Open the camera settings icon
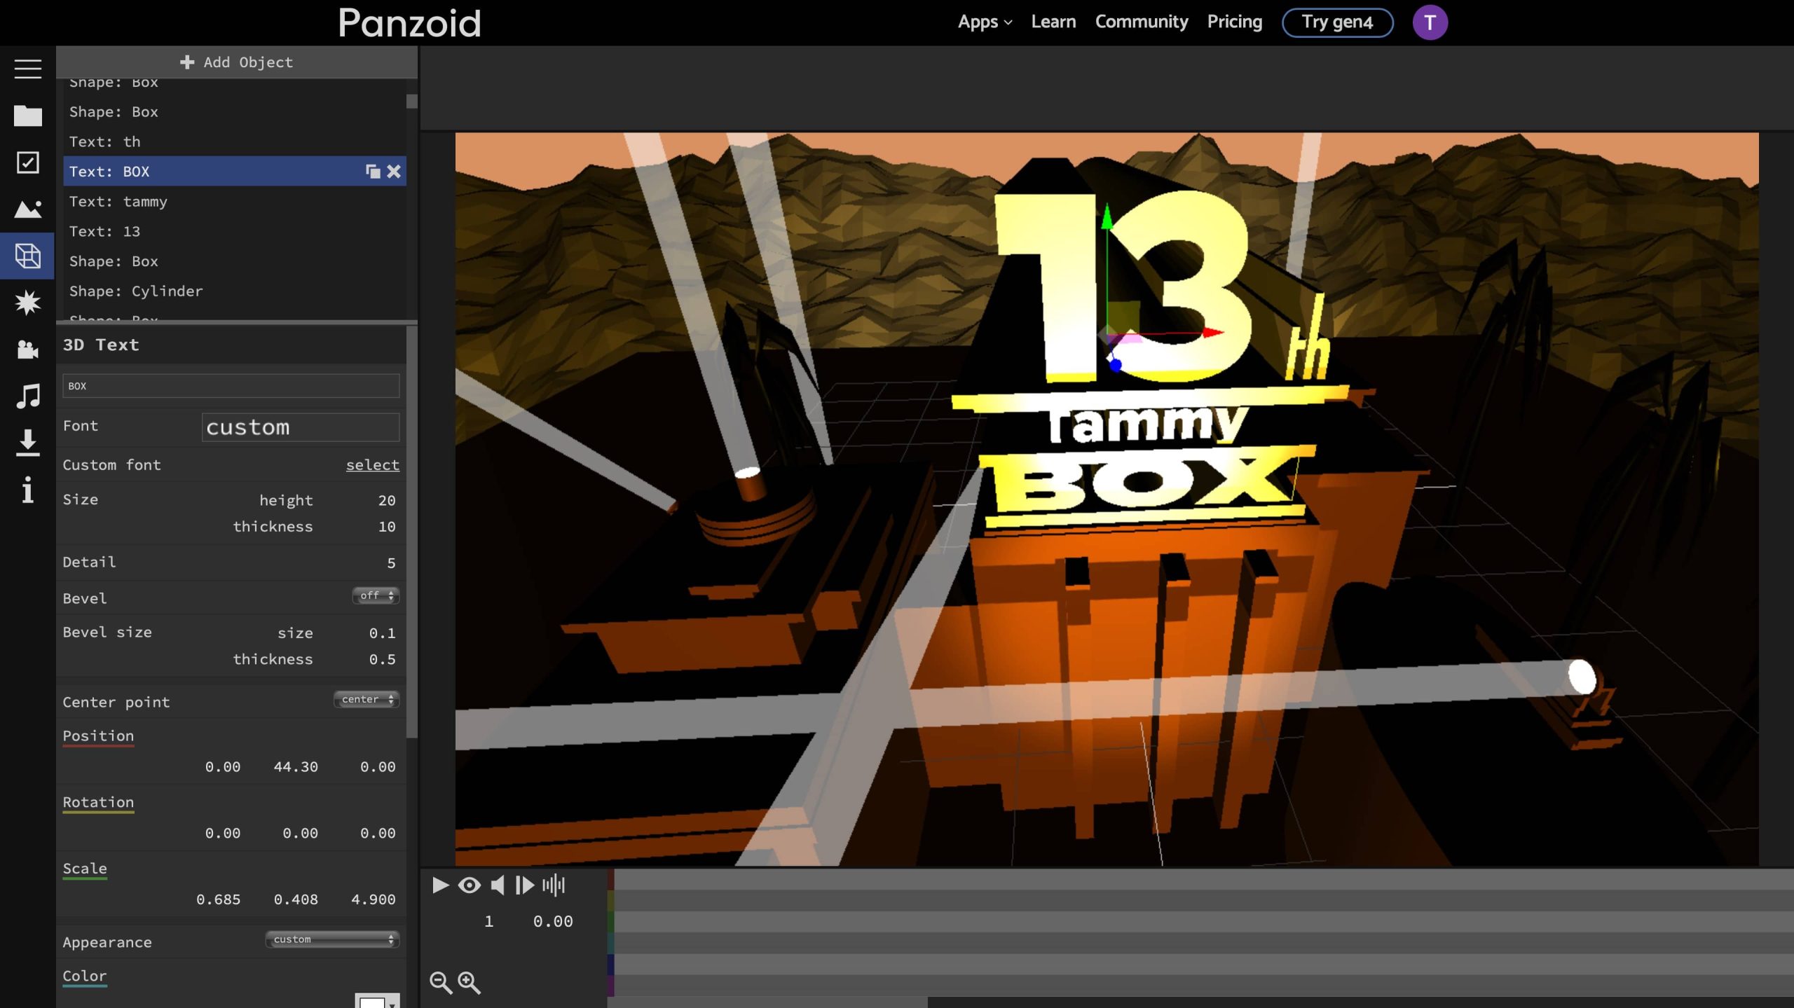The image size is (1794, 1008). 27,349
